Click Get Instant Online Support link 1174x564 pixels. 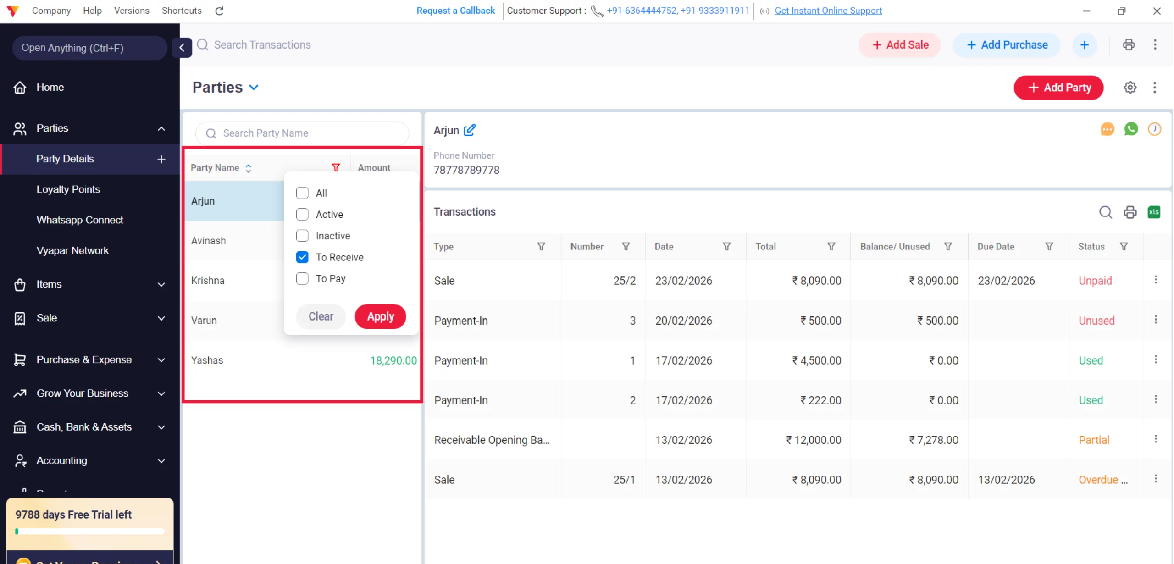click(x=828, y=11)
